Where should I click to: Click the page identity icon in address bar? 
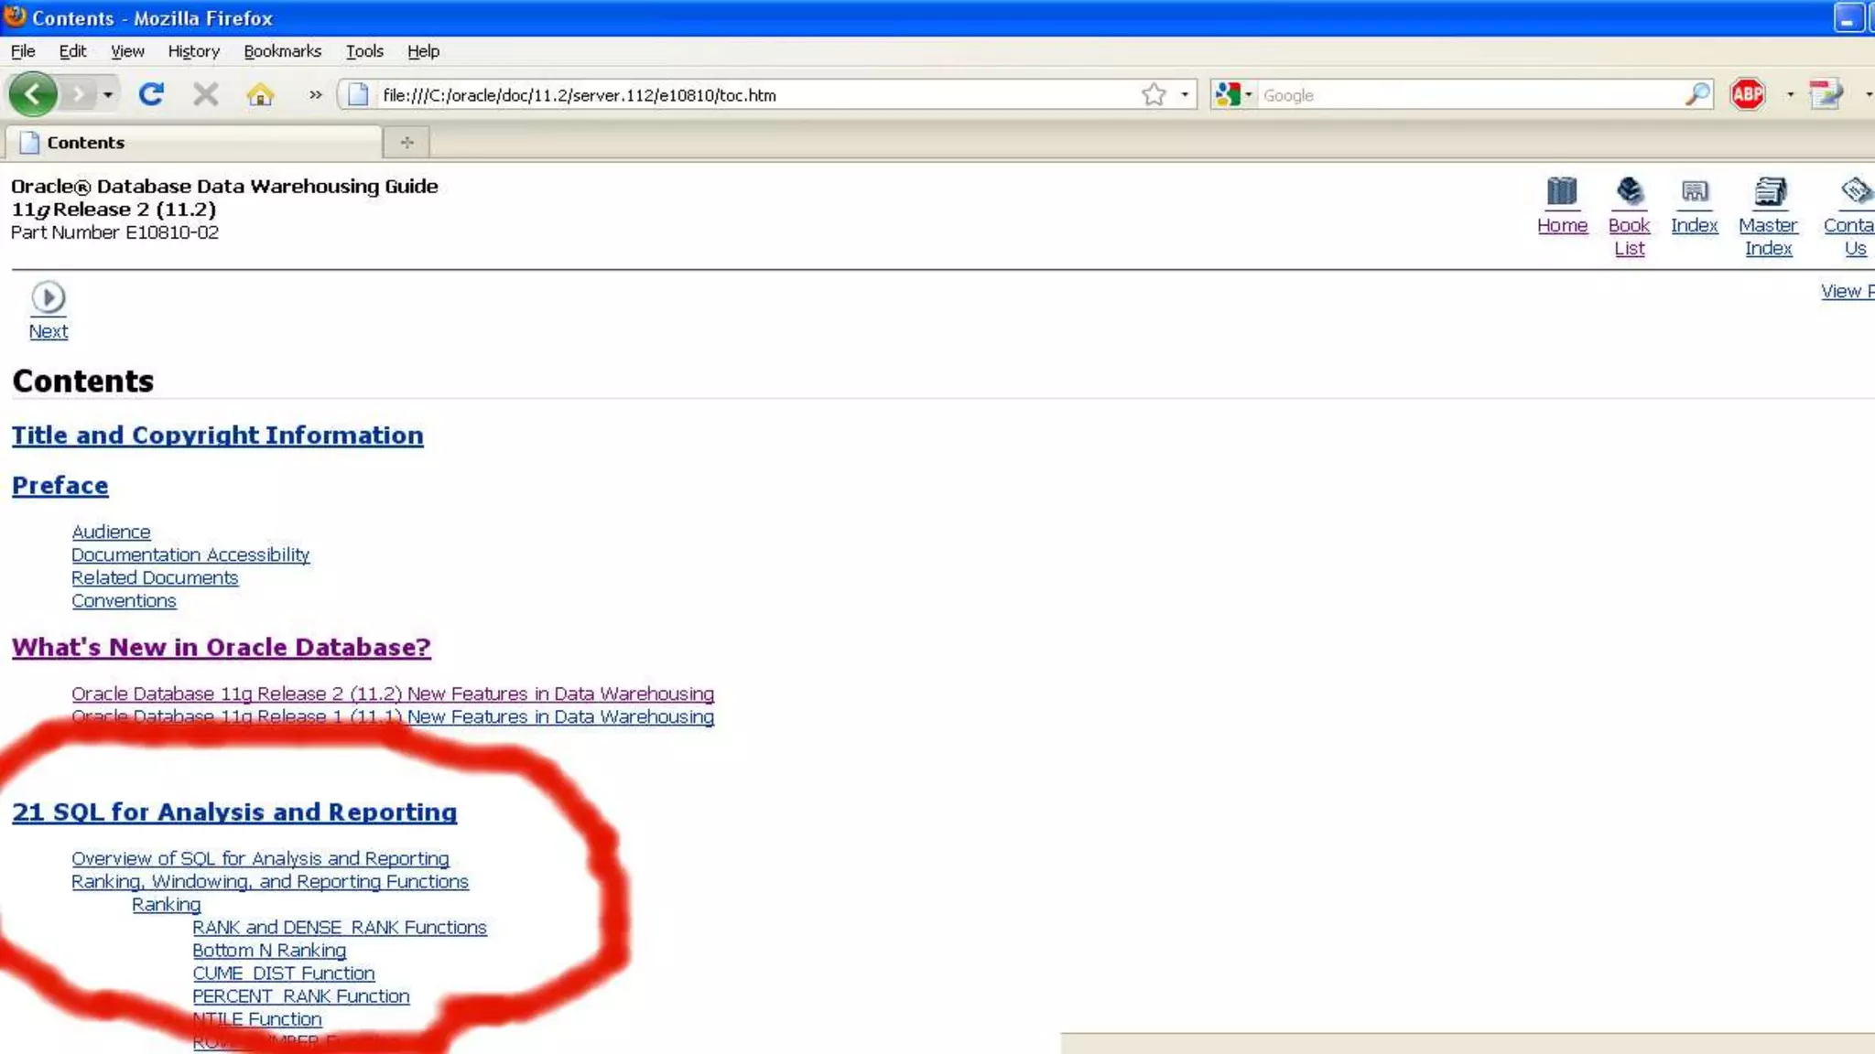(x=359, y=94)
